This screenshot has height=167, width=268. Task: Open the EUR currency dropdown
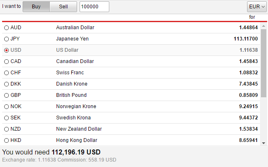257,7
